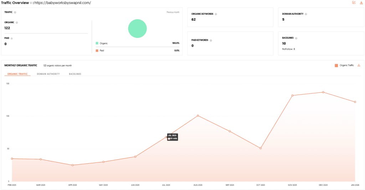The image size is (365, 190).
Task: Download the monthly organic traffic chart
Action: coord(359,65)
